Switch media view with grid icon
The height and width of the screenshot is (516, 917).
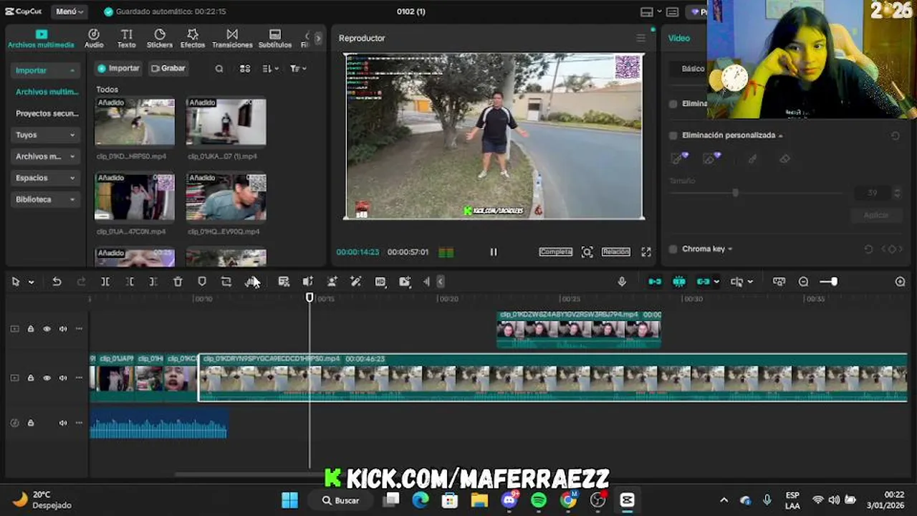(x=245, y=69)
